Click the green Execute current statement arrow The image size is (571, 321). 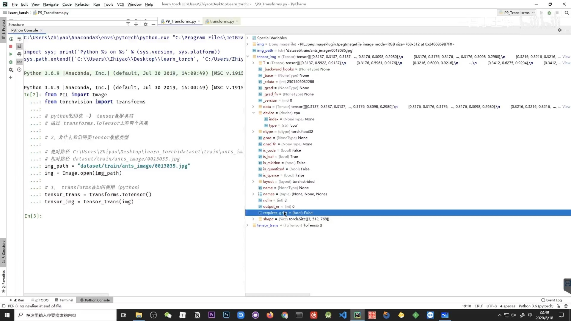coord(11,54)
